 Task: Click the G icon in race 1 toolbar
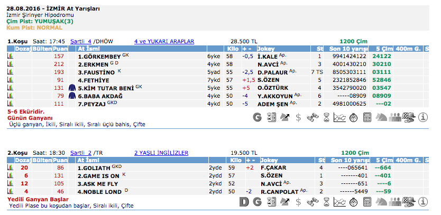(258, 118)
